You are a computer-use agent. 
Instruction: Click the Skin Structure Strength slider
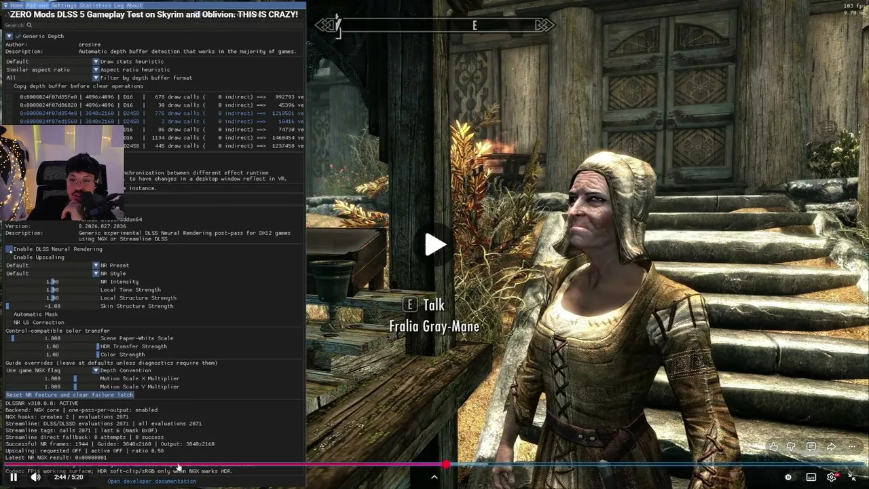coord(52,306)
